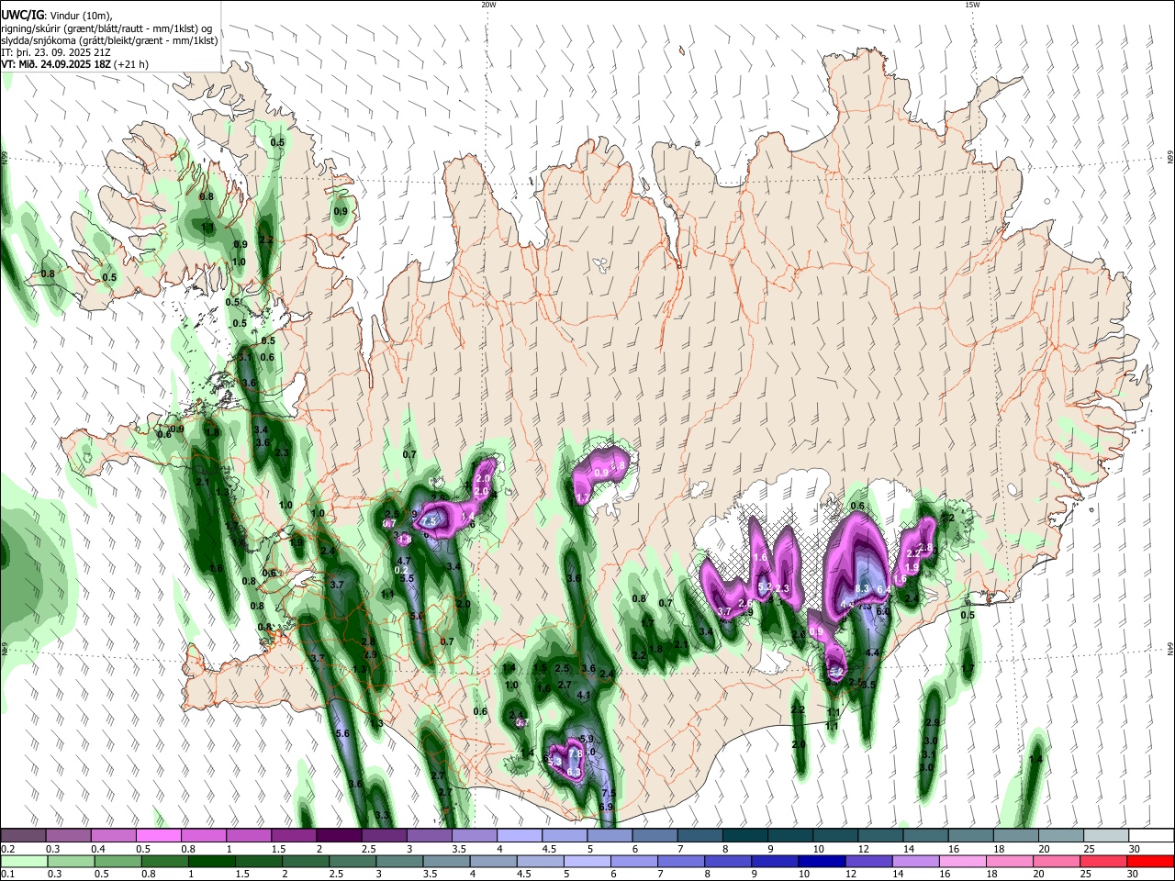Image resolution: width=1175 pixels, height=881 pixels.
Task: Pick the light periwinkle 4 swatch in the snow legend
Action: click(520, 835)
